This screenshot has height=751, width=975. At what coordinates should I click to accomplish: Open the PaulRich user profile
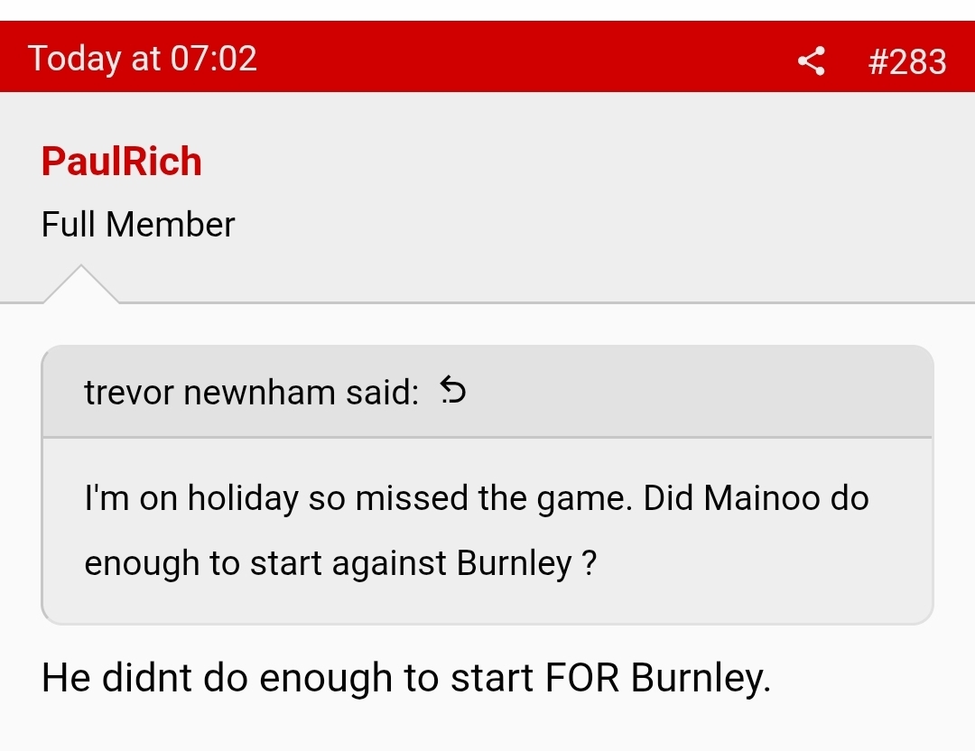(122, 162)
